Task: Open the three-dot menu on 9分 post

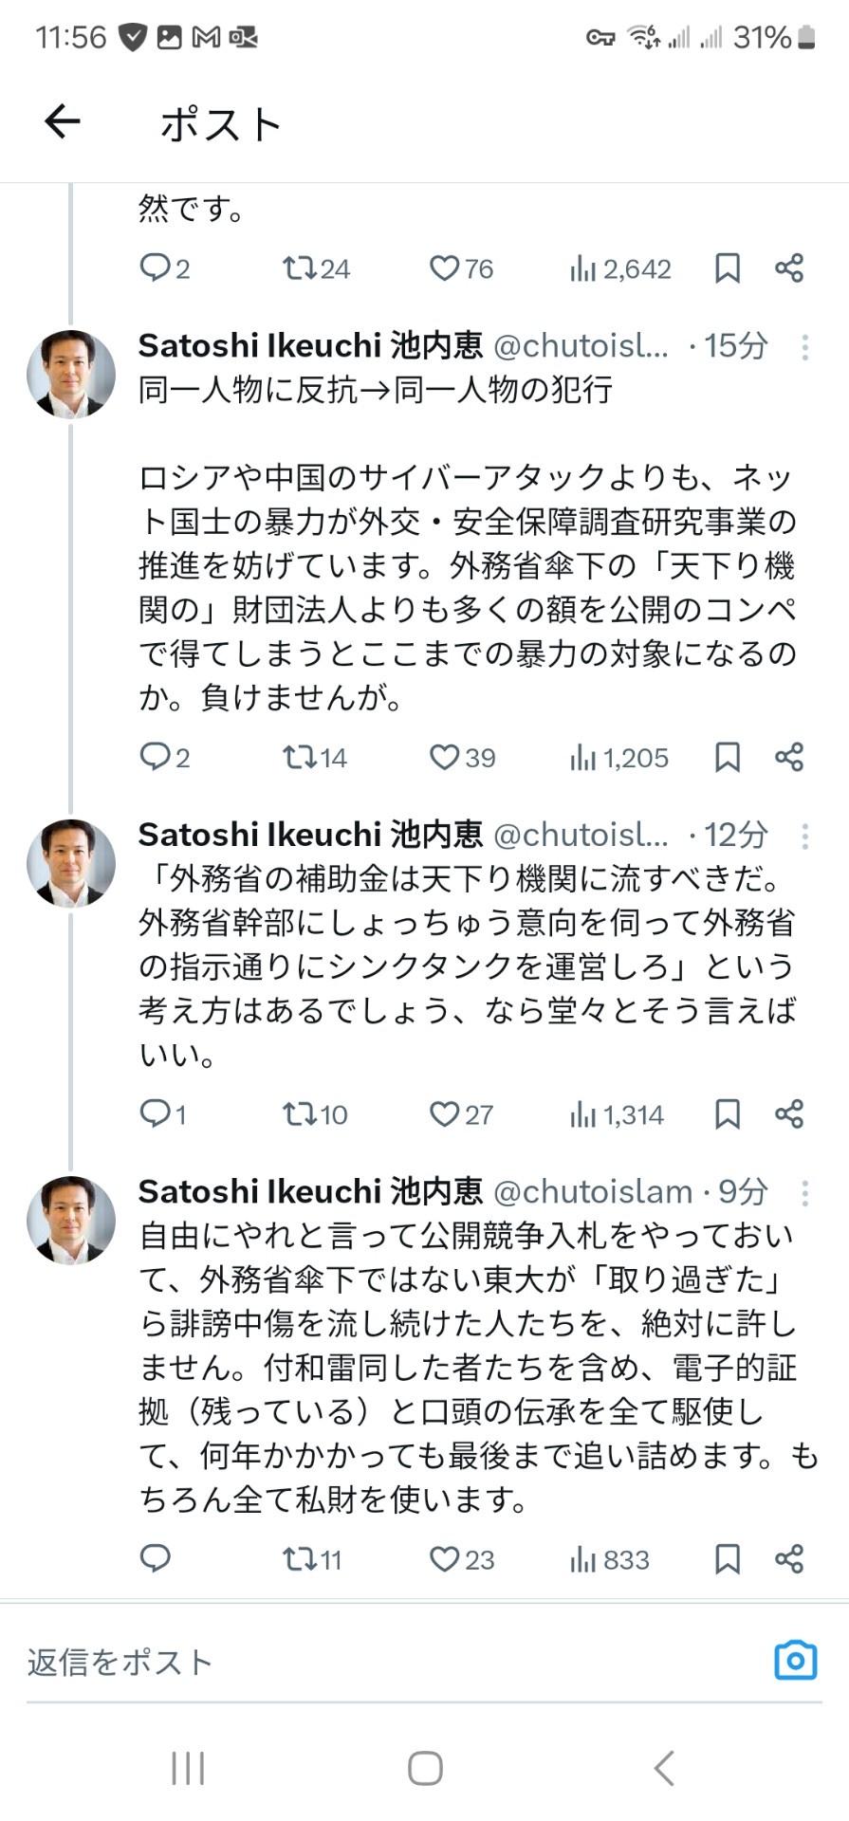Action: point(804,1192)
